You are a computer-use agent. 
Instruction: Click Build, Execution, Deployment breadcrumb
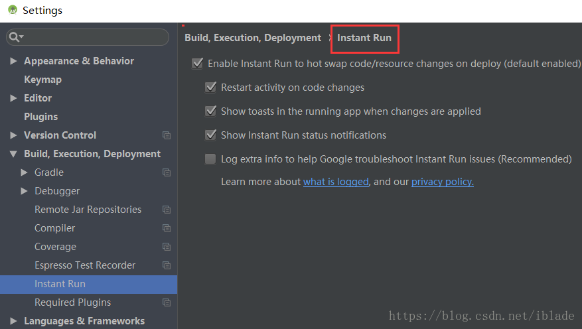253,38
